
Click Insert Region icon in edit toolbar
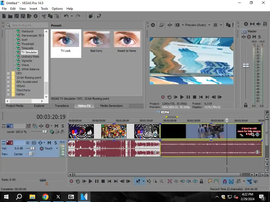[216, 181]
